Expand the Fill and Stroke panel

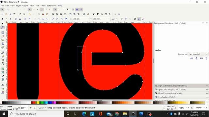(182, 93)
